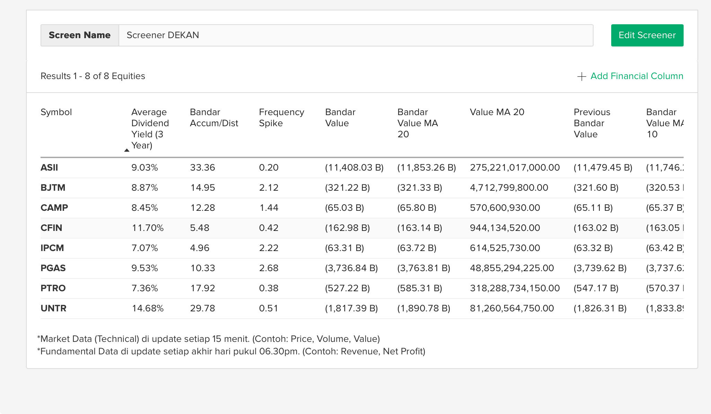Open the CFIN stock symbol
This screenshot has width=711, height=414.
click(x=51, y=228)
